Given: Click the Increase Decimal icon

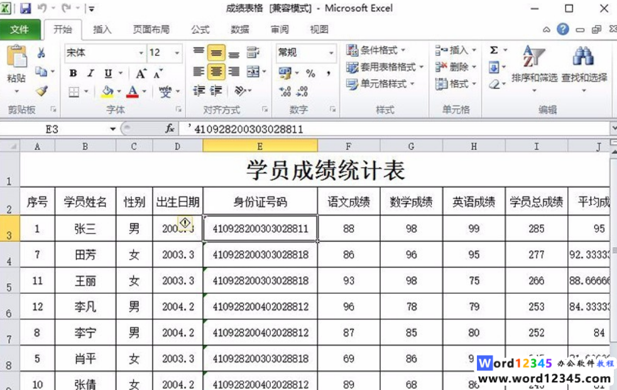Looking at the screenshot, I should pyautogui.click(x=285, y=92).
